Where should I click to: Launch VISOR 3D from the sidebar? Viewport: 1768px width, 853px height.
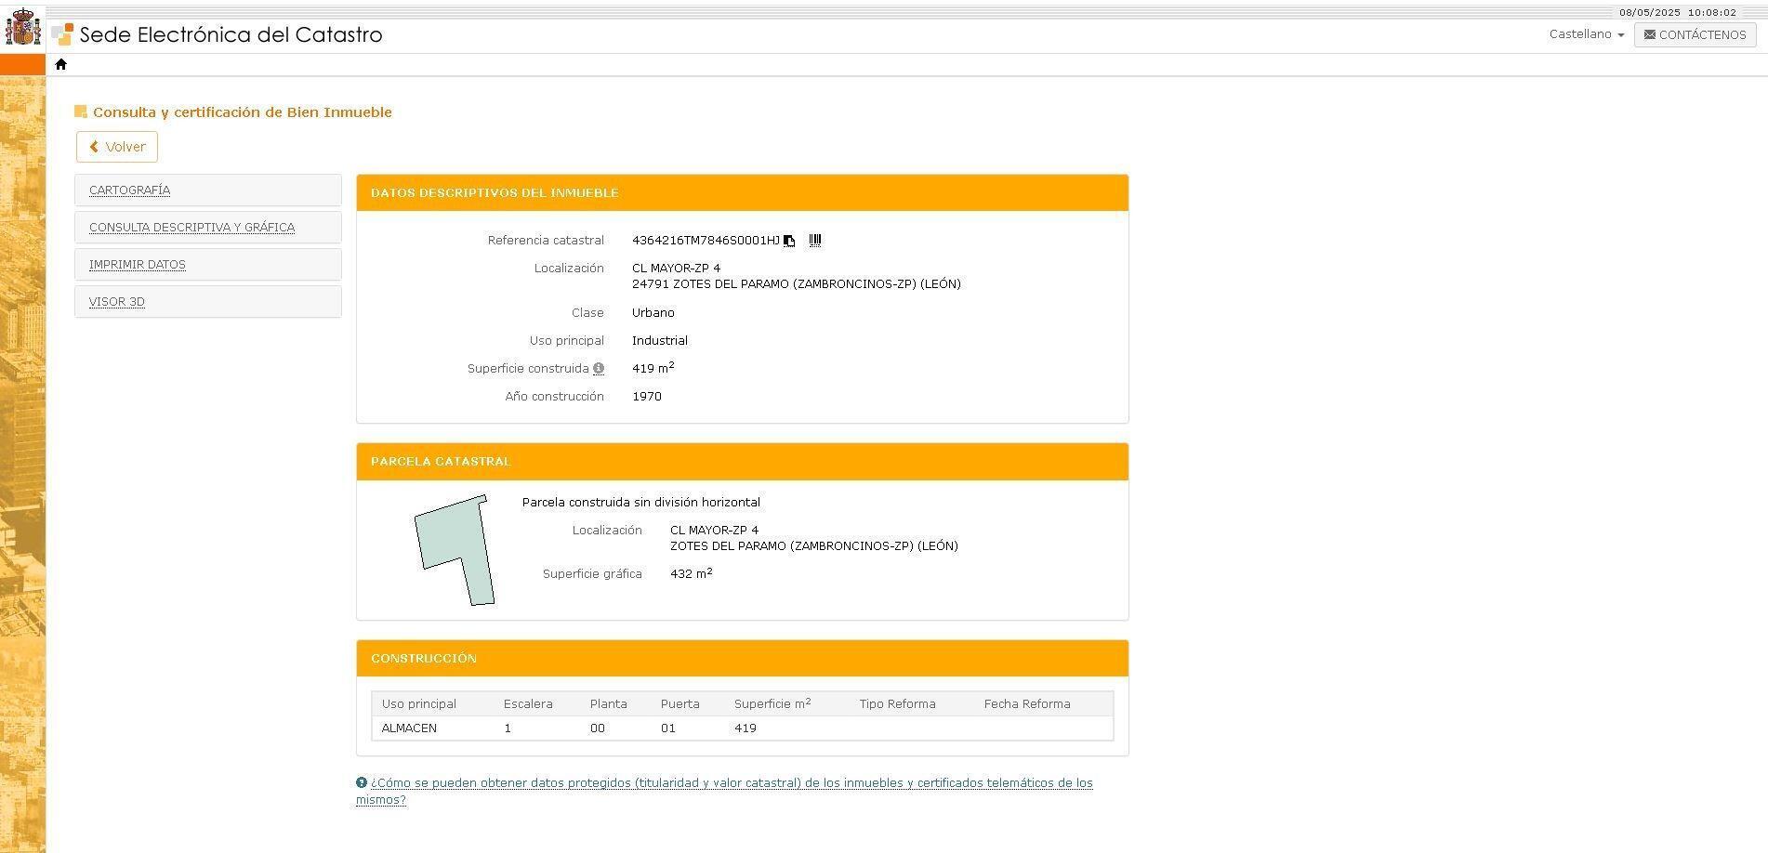point(117,302)
